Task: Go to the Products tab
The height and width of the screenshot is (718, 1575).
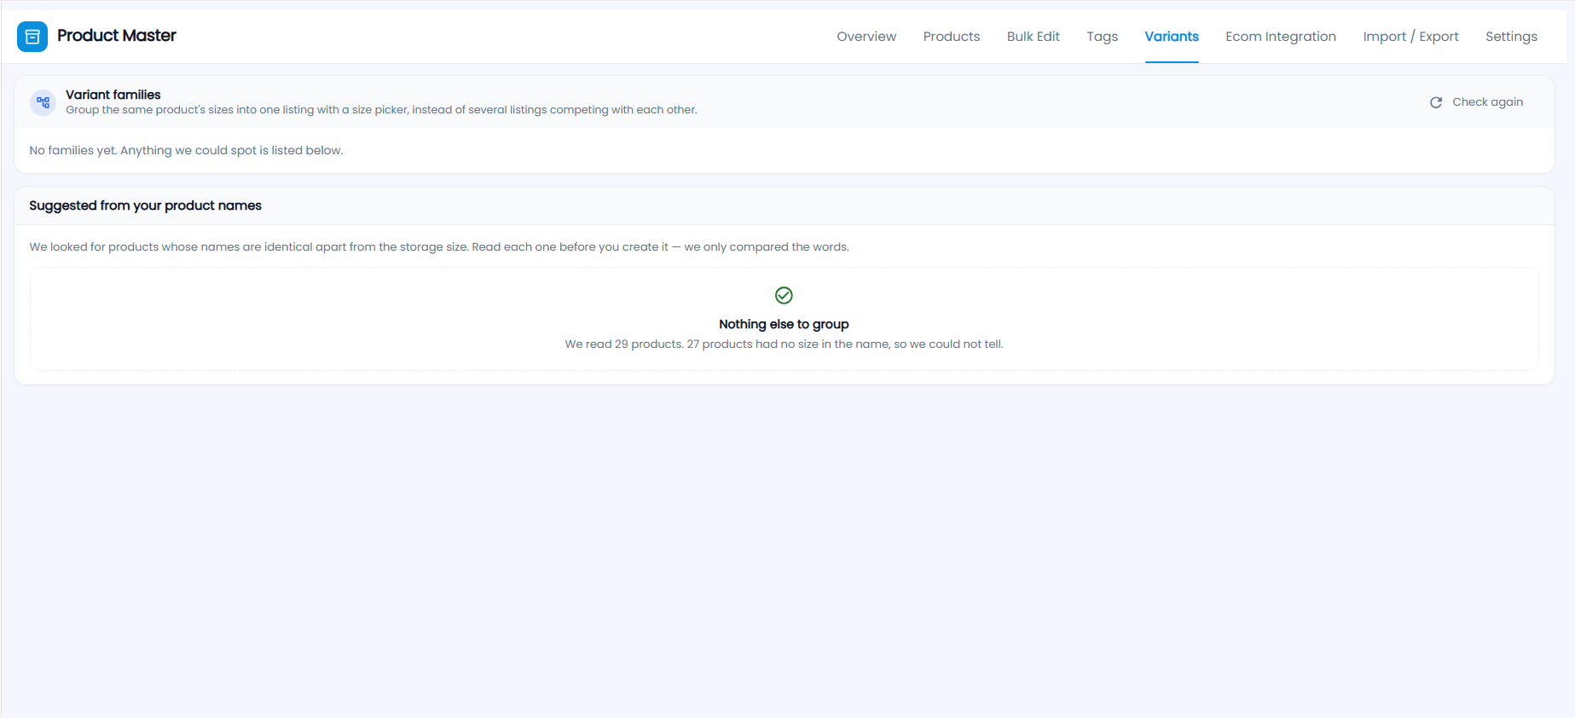Action: click(952, 37)
